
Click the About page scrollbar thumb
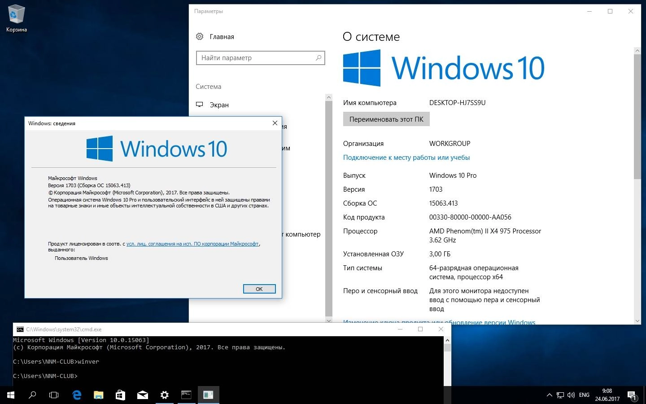[637, 116]
